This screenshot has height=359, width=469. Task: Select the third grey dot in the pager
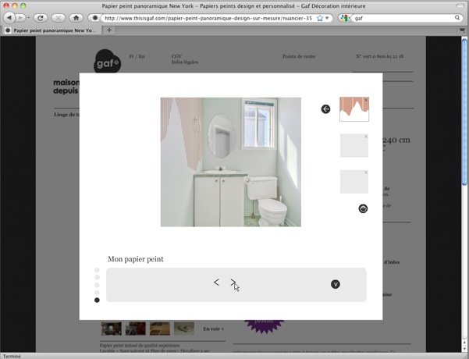point(97,285)
